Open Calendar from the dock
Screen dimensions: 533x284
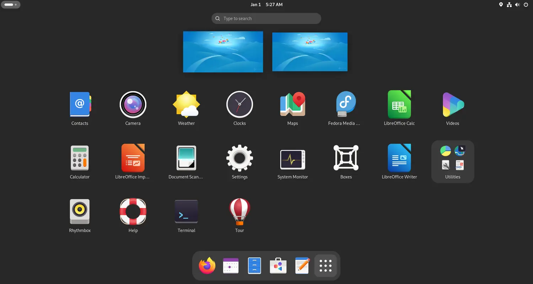231,266
